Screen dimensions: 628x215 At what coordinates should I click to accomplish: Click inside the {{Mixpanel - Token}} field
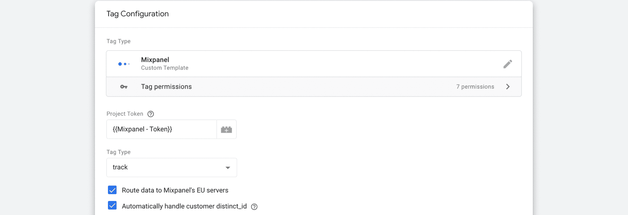161,129
